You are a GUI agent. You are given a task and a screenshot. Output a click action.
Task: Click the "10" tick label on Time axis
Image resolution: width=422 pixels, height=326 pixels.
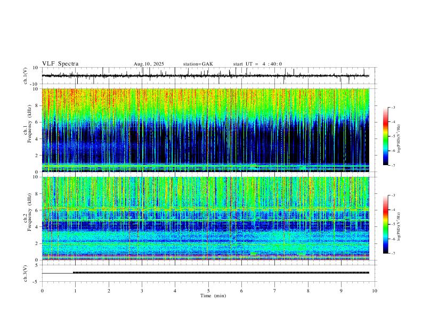[375, 291]
